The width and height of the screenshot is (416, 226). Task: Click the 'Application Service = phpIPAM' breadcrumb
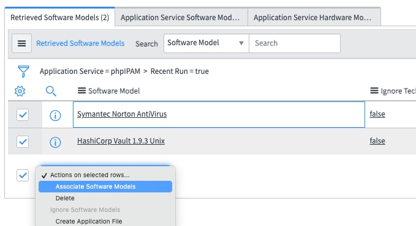[90, 71]
